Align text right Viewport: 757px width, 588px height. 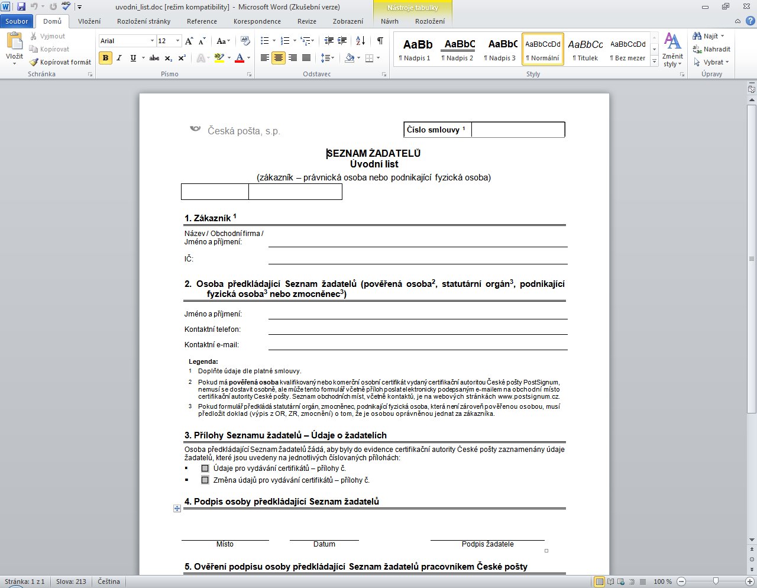point(292,58)
